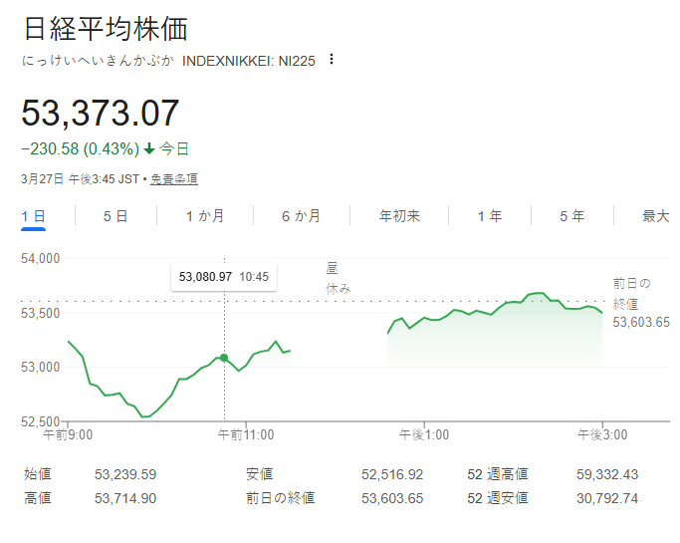
Task: Click the hiragana reading にっけいへいきんかぶか
Action: point(98,61)
